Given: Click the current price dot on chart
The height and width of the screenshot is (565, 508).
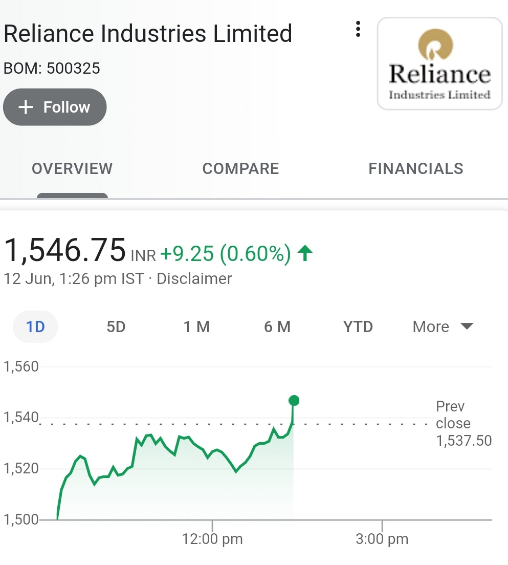Looking at the screenshot, I should 294,400.
